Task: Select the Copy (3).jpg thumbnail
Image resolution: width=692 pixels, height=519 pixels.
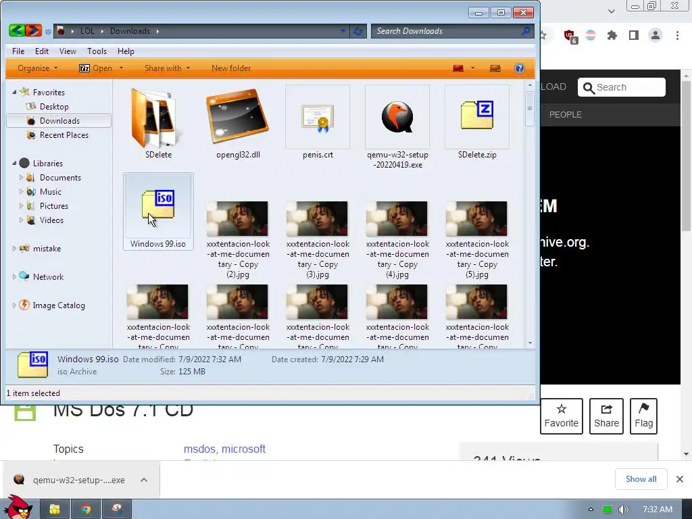Action: [x=318, y=218]
